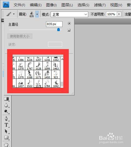The width and height of the screenshot is (131, 147).
Task: Click the Photoshop Ps logo icon
Action: tap(6, 4)
